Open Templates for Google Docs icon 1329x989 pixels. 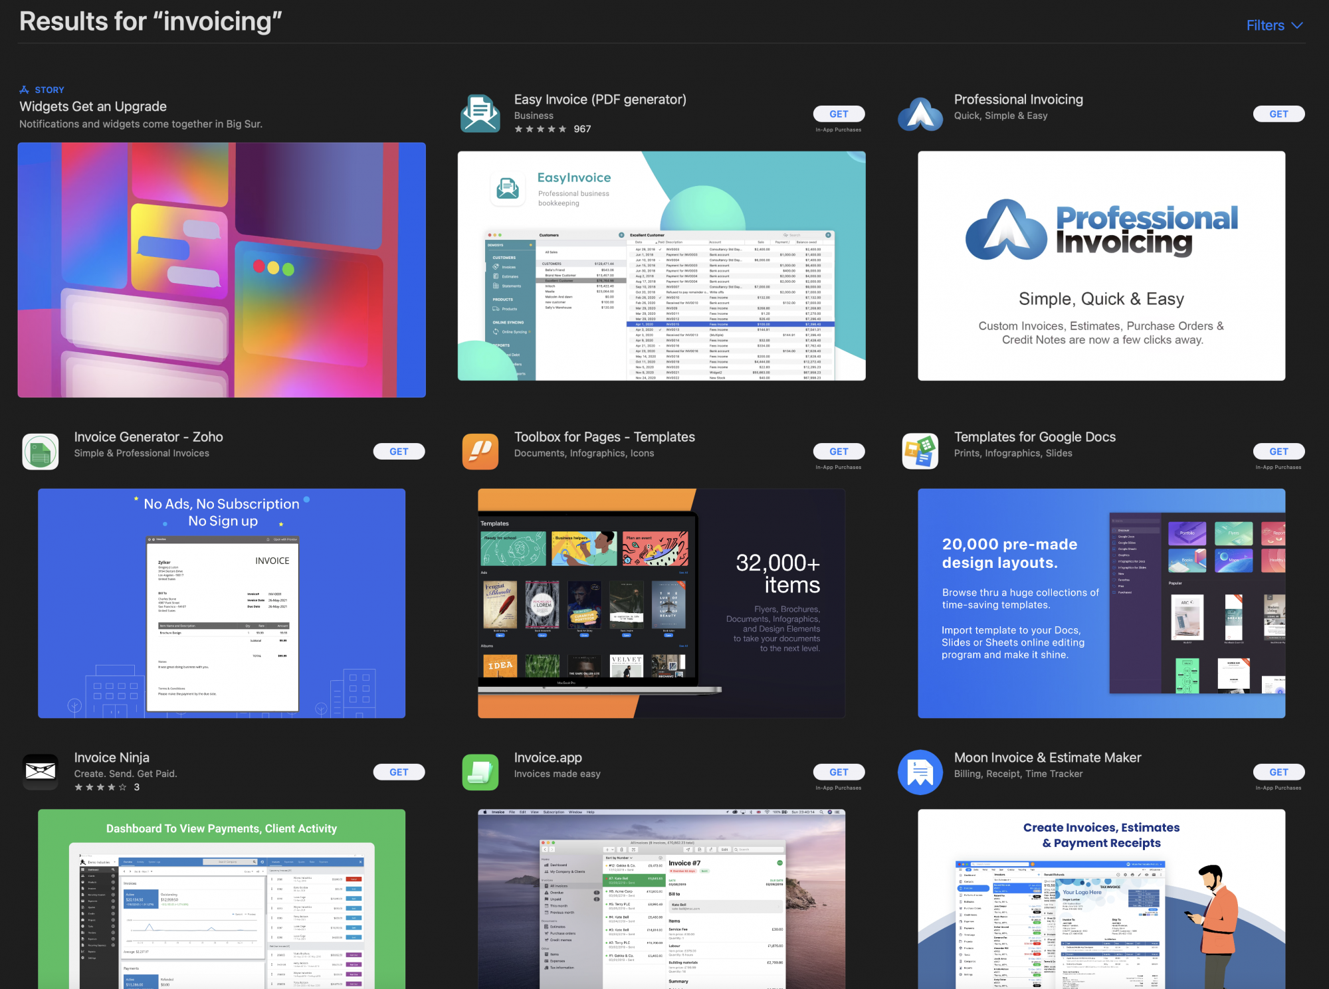point(920,452)
